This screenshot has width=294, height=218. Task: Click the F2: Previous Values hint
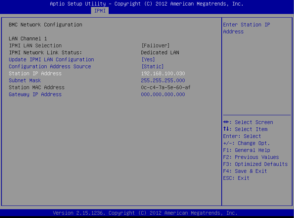click(251, 157)
